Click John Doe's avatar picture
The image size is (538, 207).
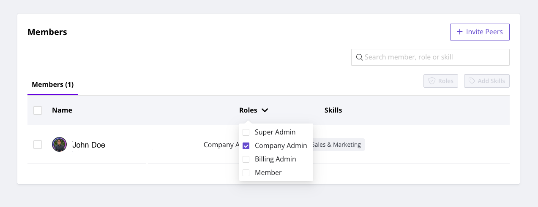click(59, 145)
